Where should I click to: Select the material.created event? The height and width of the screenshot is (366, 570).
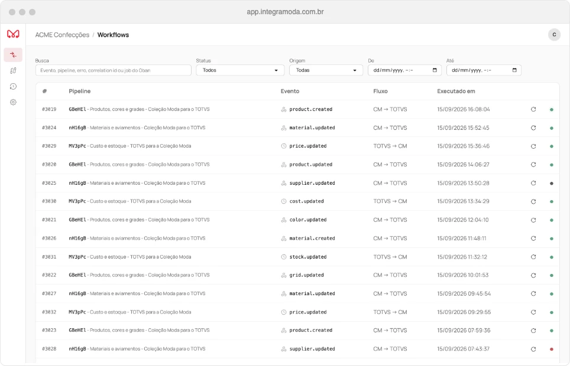tap(312, 238)
